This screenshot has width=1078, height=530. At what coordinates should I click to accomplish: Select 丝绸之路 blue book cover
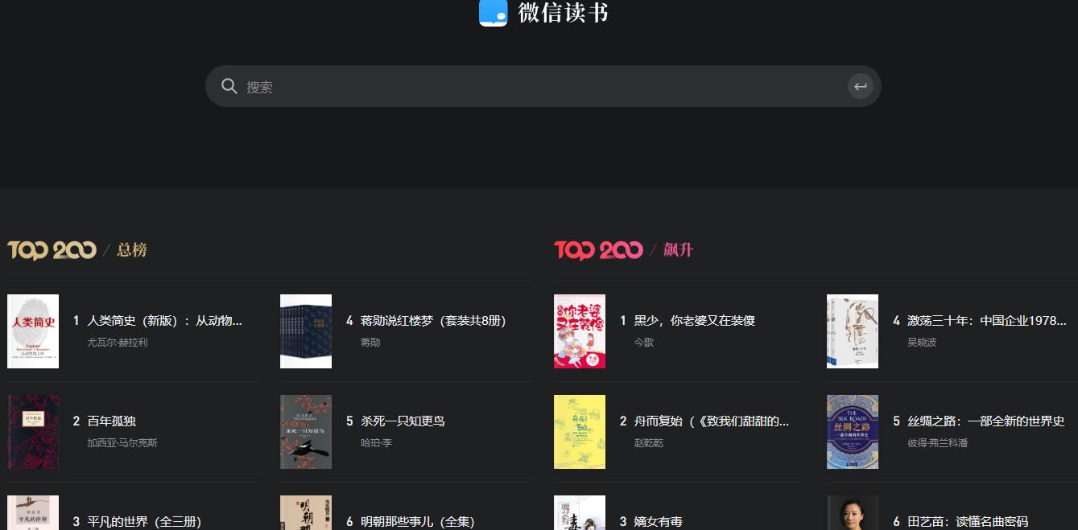click(x=853, y=432)
